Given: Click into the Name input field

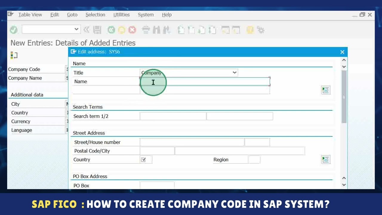Looking at the screenshot, I should coord(205,82).
